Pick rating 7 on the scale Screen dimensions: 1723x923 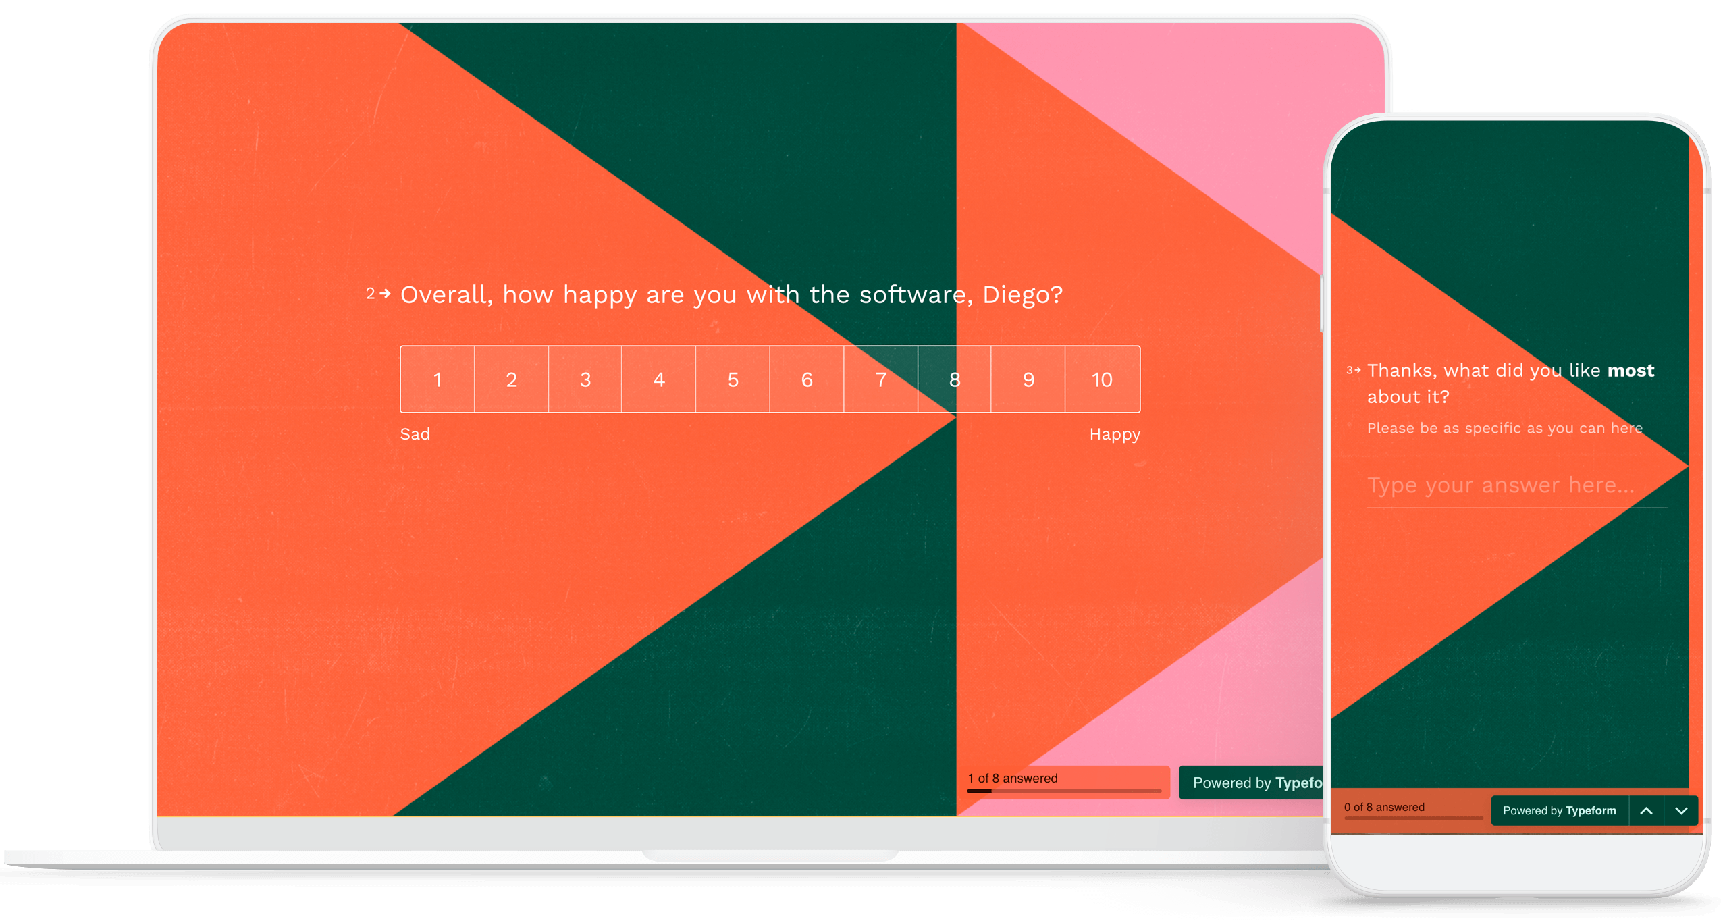coord(880,379)
